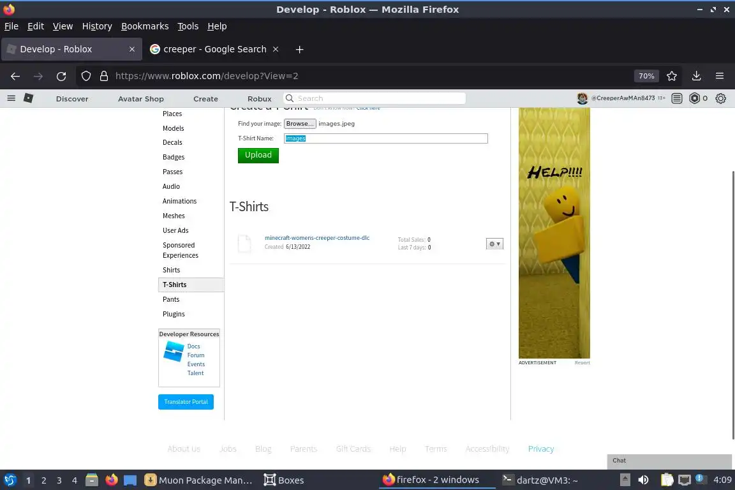Open the Forum developer resource link
The image size is (735, 490).
196,355
